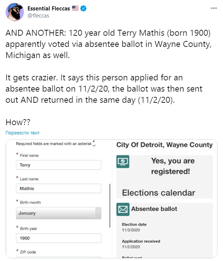This screenshot has width=223, height=261.
Task: Open the attached voter lookup screenshot image
Action: coord(111,199)
